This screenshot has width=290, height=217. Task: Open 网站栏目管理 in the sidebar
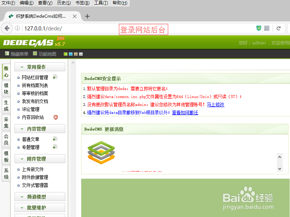[35, 77]
